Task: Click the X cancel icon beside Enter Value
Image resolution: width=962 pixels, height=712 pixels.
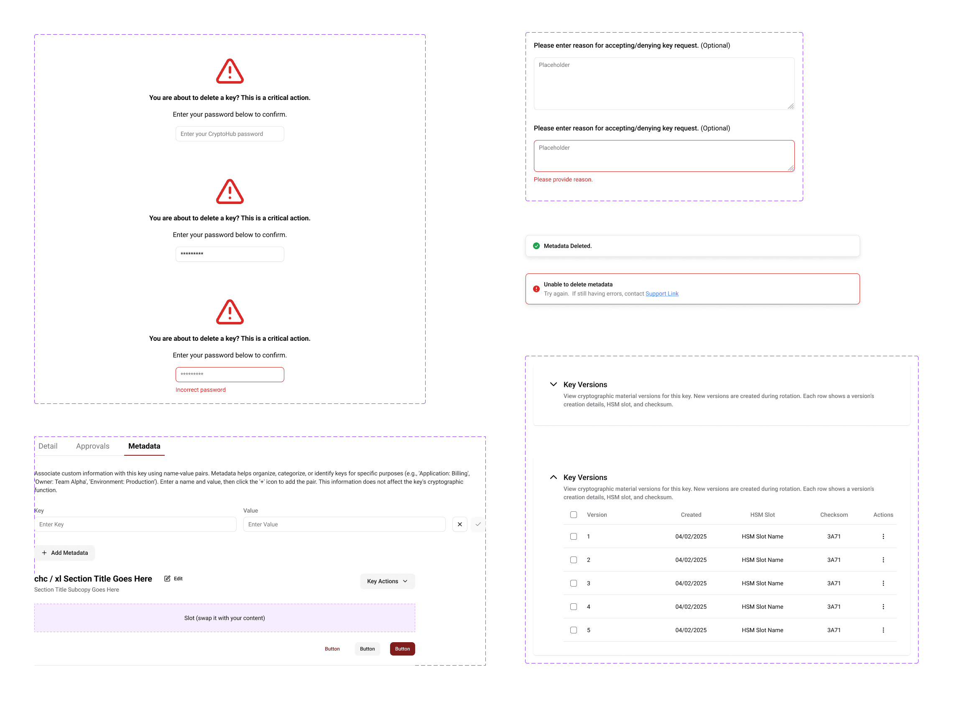Action: point(459,524)
